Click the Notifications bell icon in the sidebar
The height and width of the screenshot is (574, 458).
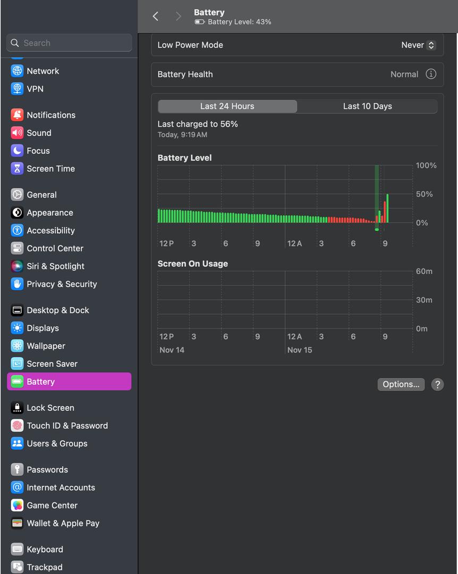tap(17, 115)
